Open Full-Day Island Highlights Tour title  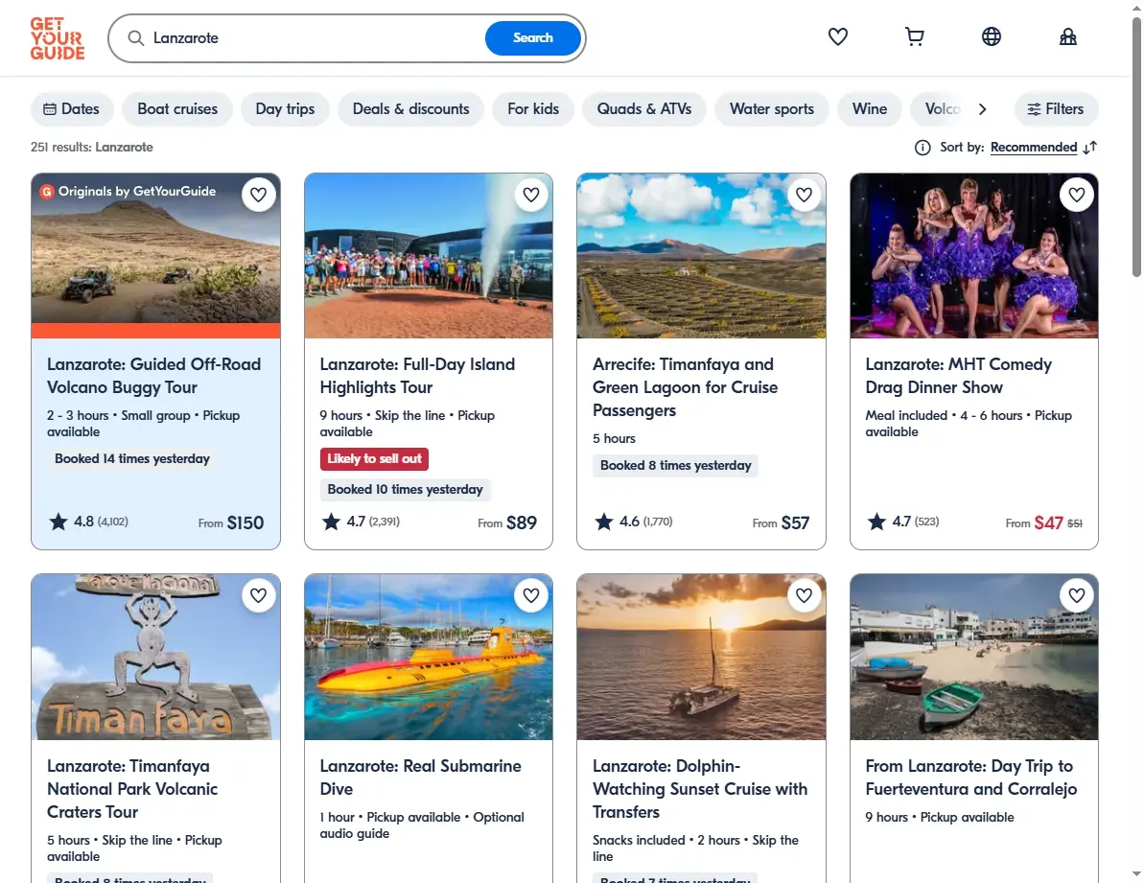(x=417, y=376)
